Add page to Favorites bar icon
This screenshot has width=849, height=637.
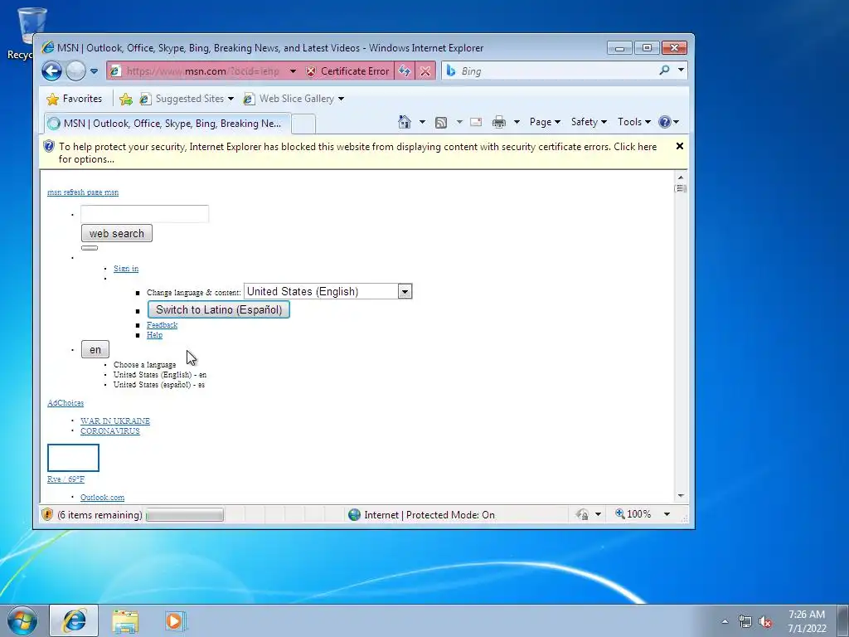coord(126,99)
